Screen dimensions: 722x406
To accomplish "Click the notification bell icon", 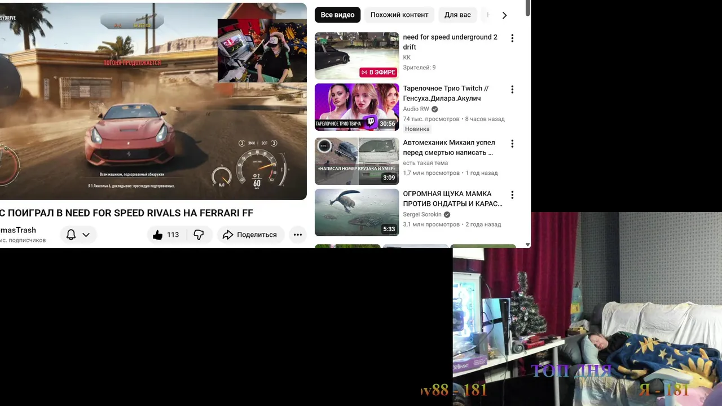I will tap(71, 235).
